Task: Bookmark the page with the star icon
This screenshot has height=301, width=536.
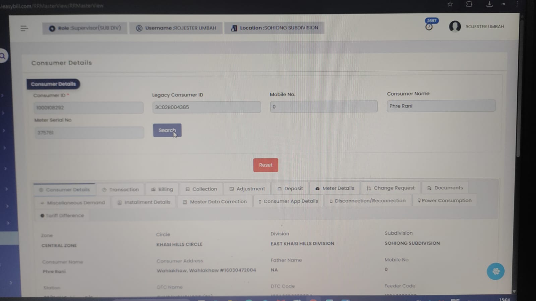Action: pyautogui.click(x=450, y=4)
